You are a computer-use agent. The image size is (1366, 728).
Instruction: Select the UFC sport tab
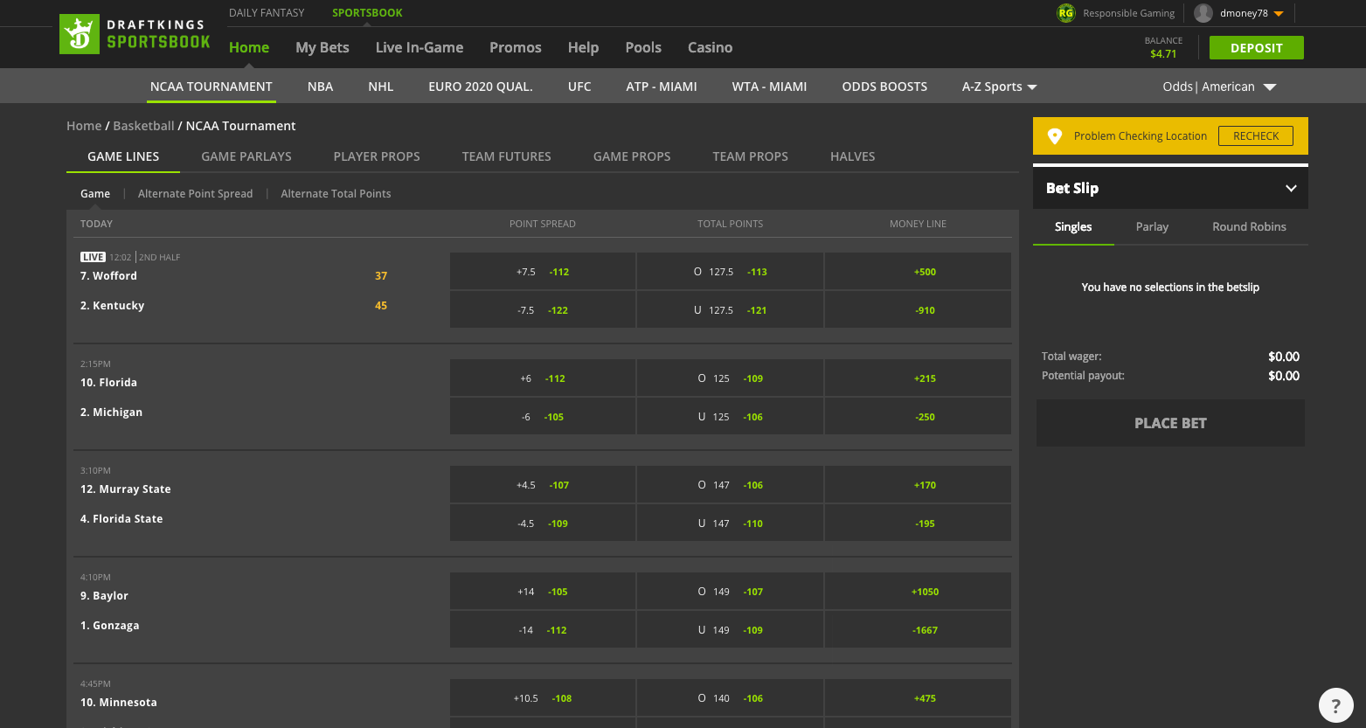coord(579,87)
